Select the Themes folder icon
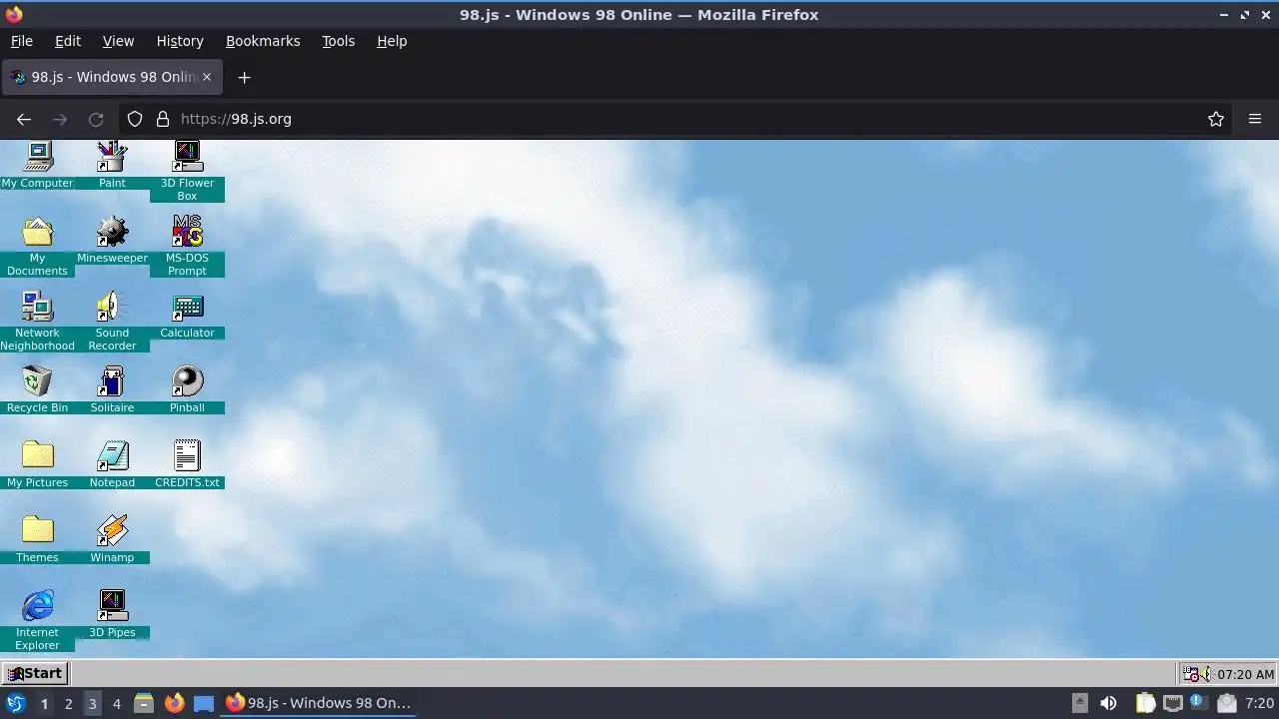This screenshot has width=1279, height=719. click(37, 539)
